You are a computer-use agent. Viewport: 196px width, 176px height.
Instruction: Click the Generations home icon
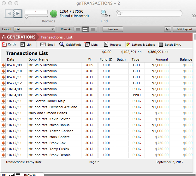point(4,37)
